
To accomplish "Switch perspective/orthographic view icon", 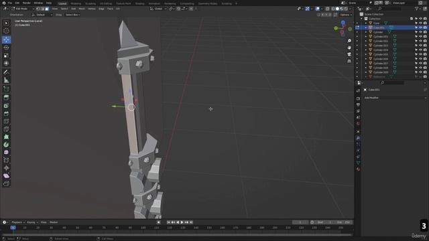I will (349, 62).
